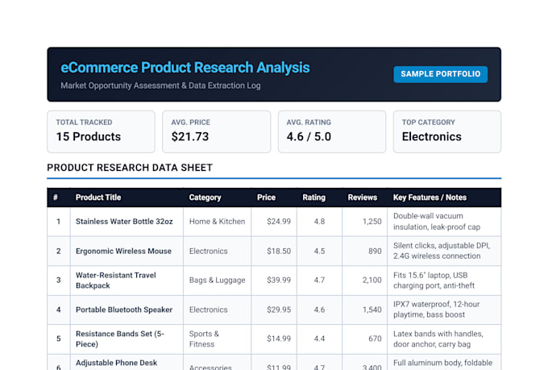The height and width of the screenshot is (370, 548).
Task: Click the $39.99 price cell
Action: tap(274, 281)
